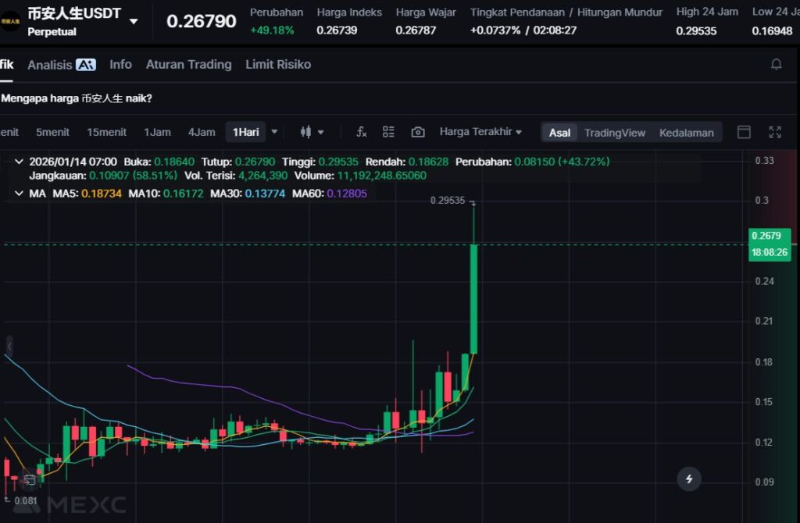Screen dimensions: 800x523
Task: Select the 15menit timeframe
Action: [x=106, y=132]
